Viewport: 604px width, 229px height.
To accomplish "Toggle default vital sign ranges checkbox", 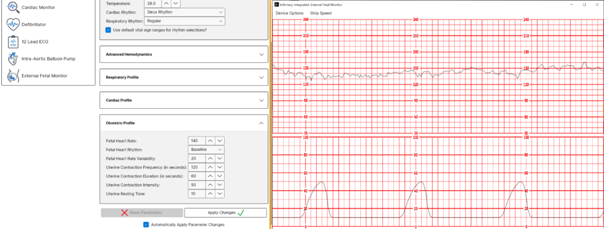I will click(x=108, y=29).
